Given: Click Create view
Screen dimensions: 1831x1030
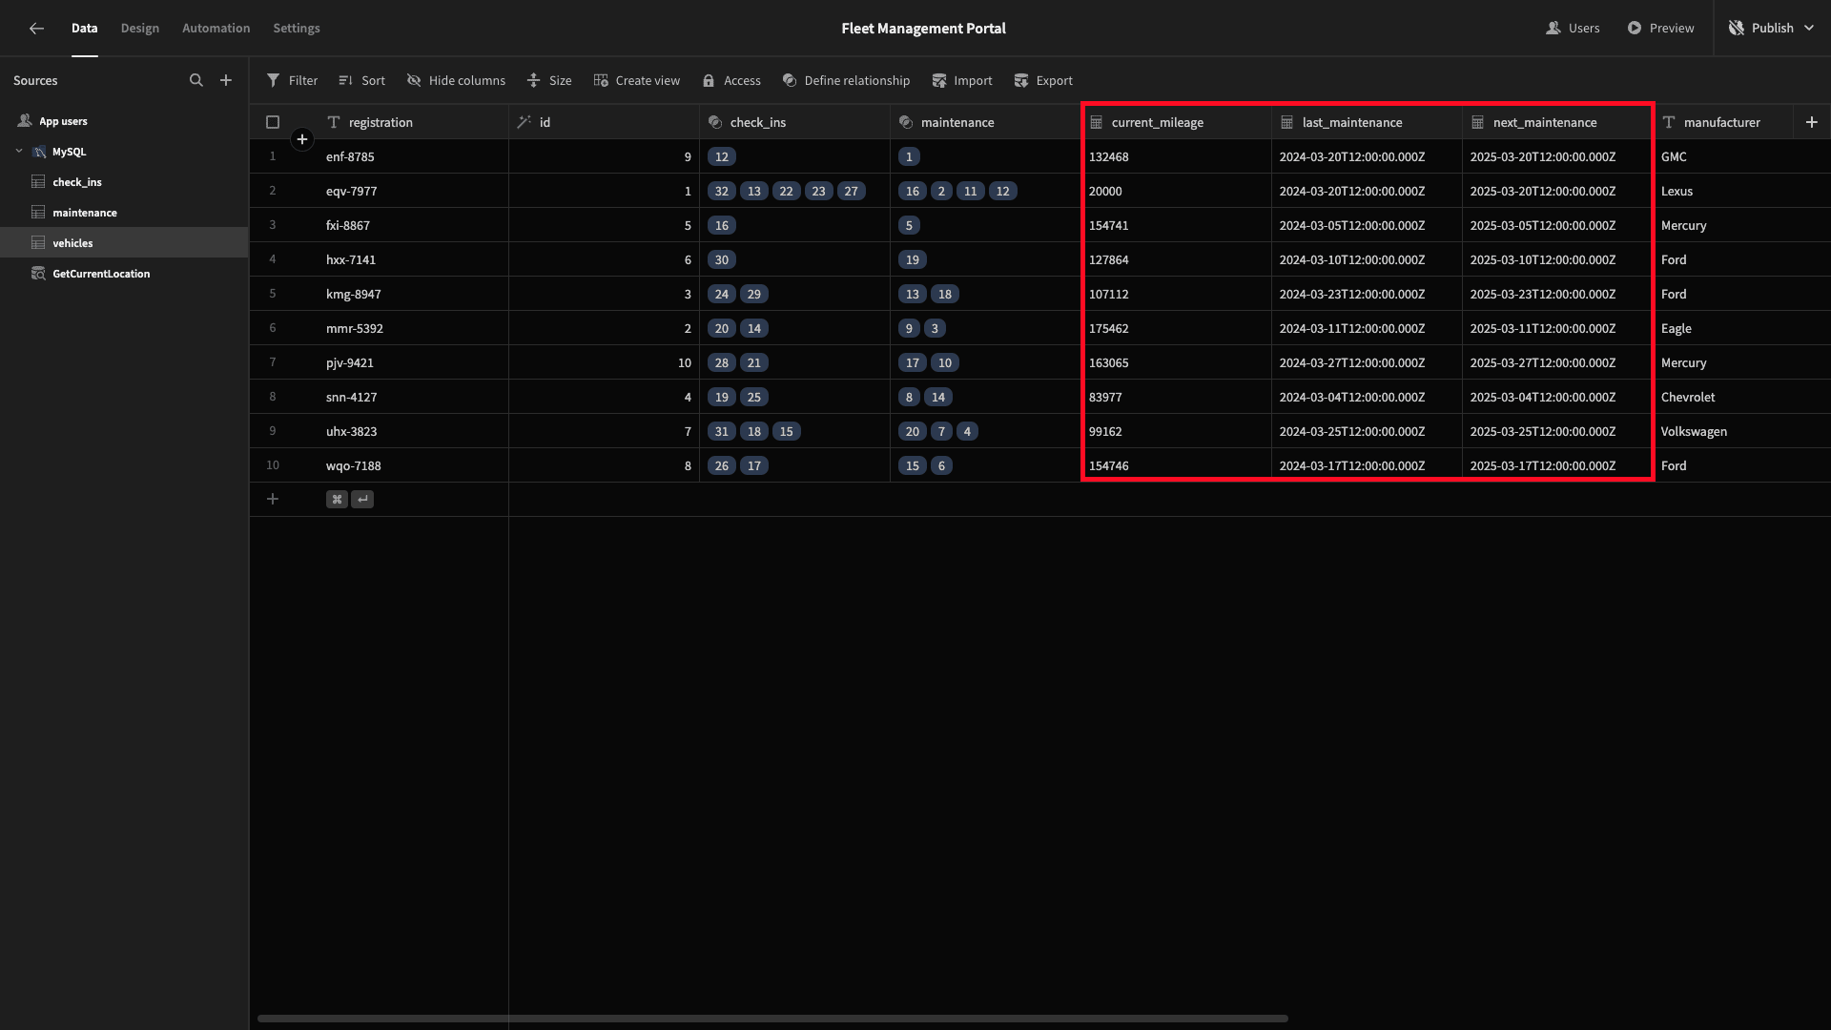Looking at the screenshot, I should tap(636, 81).
